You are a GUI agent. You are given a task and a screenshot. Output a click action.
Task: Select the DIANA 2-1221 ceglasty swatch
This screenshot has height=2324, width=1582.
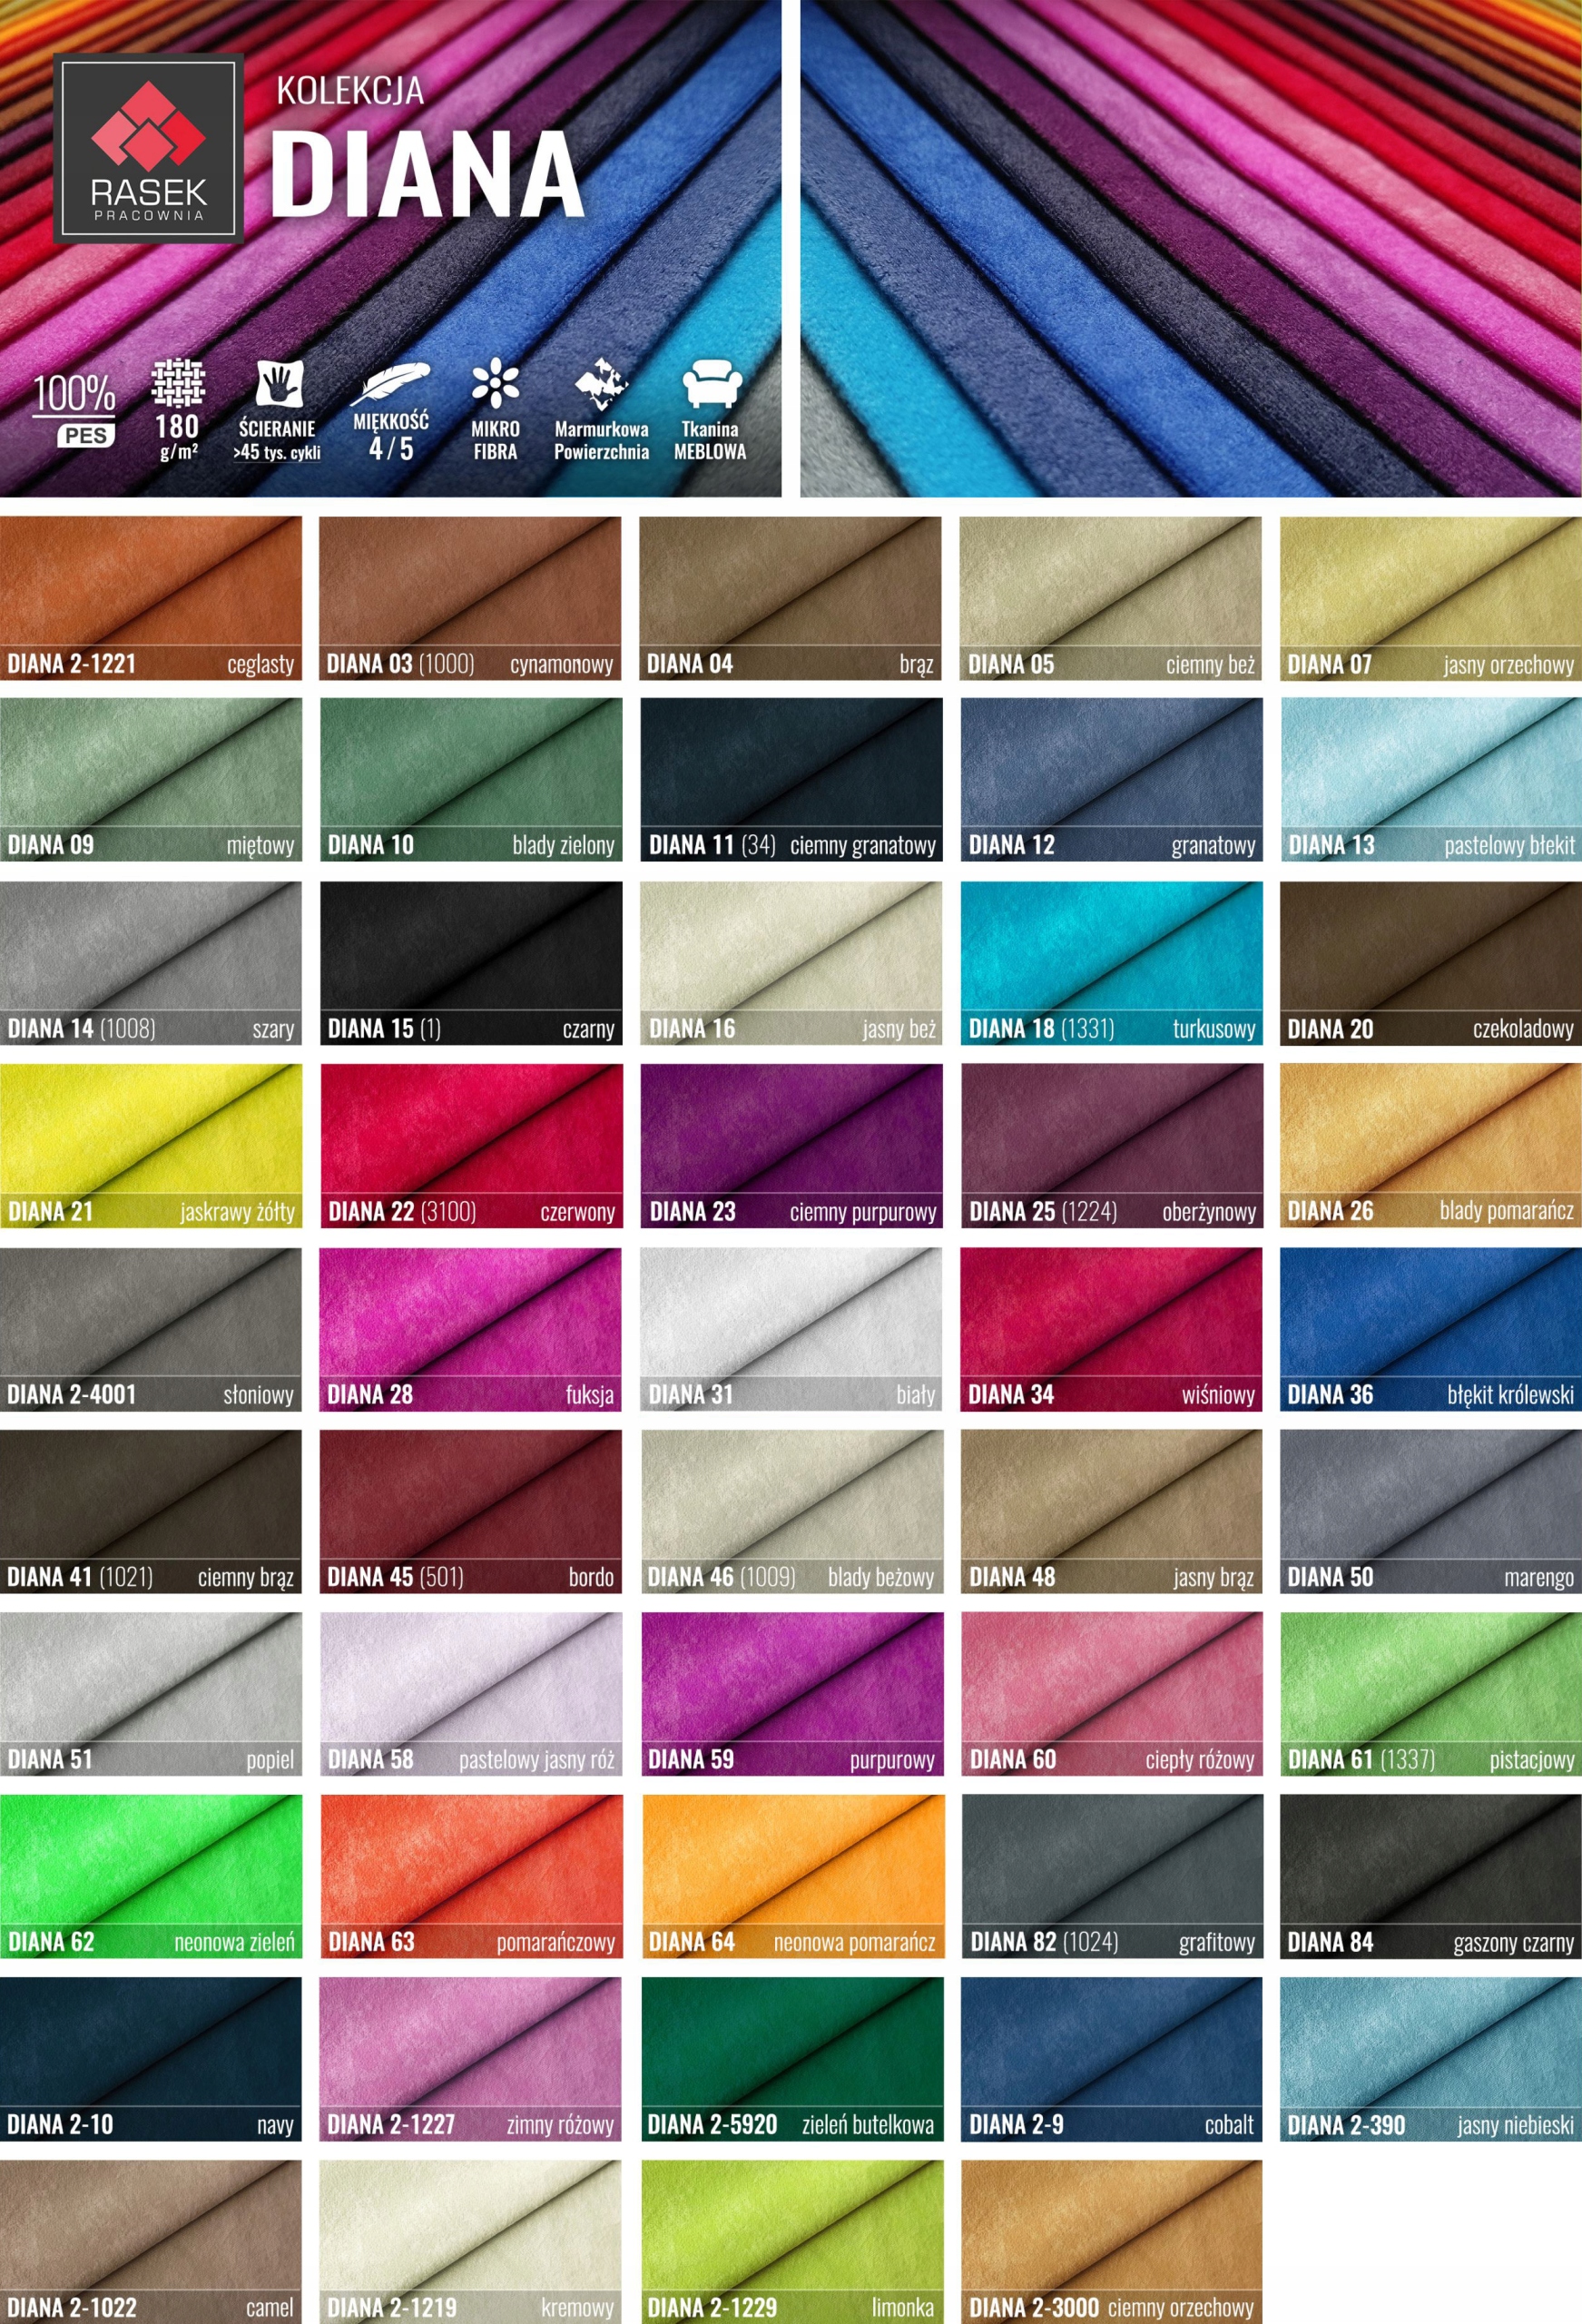tap(151, 598)
